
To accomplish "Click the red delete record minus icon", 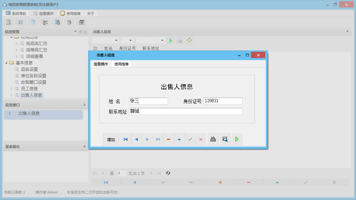I will [x=168, y=139].
